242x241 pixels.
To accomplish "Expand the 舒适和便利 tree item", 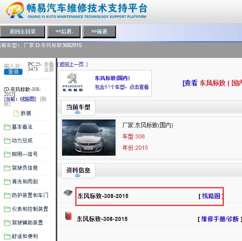I will [x=25, y=236].
